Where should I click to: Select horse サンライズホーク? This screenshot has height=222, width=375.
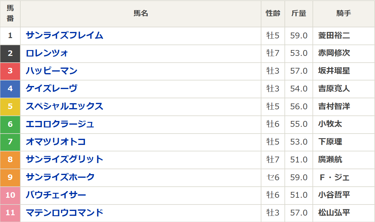(x=60, y=177)
